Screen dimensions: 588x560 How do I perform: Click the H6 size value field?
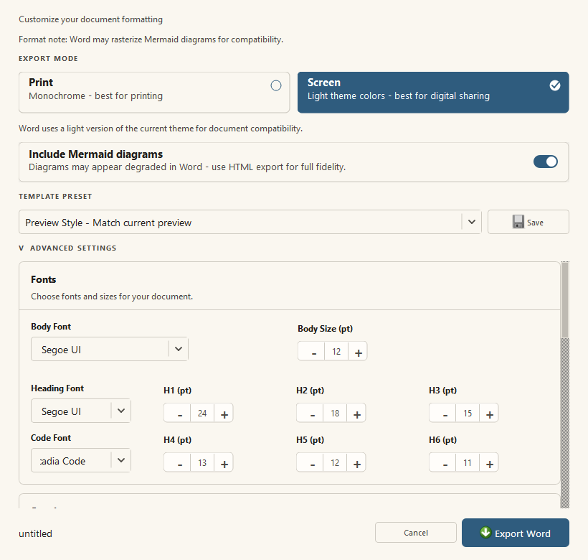click(x=468, y=462)
